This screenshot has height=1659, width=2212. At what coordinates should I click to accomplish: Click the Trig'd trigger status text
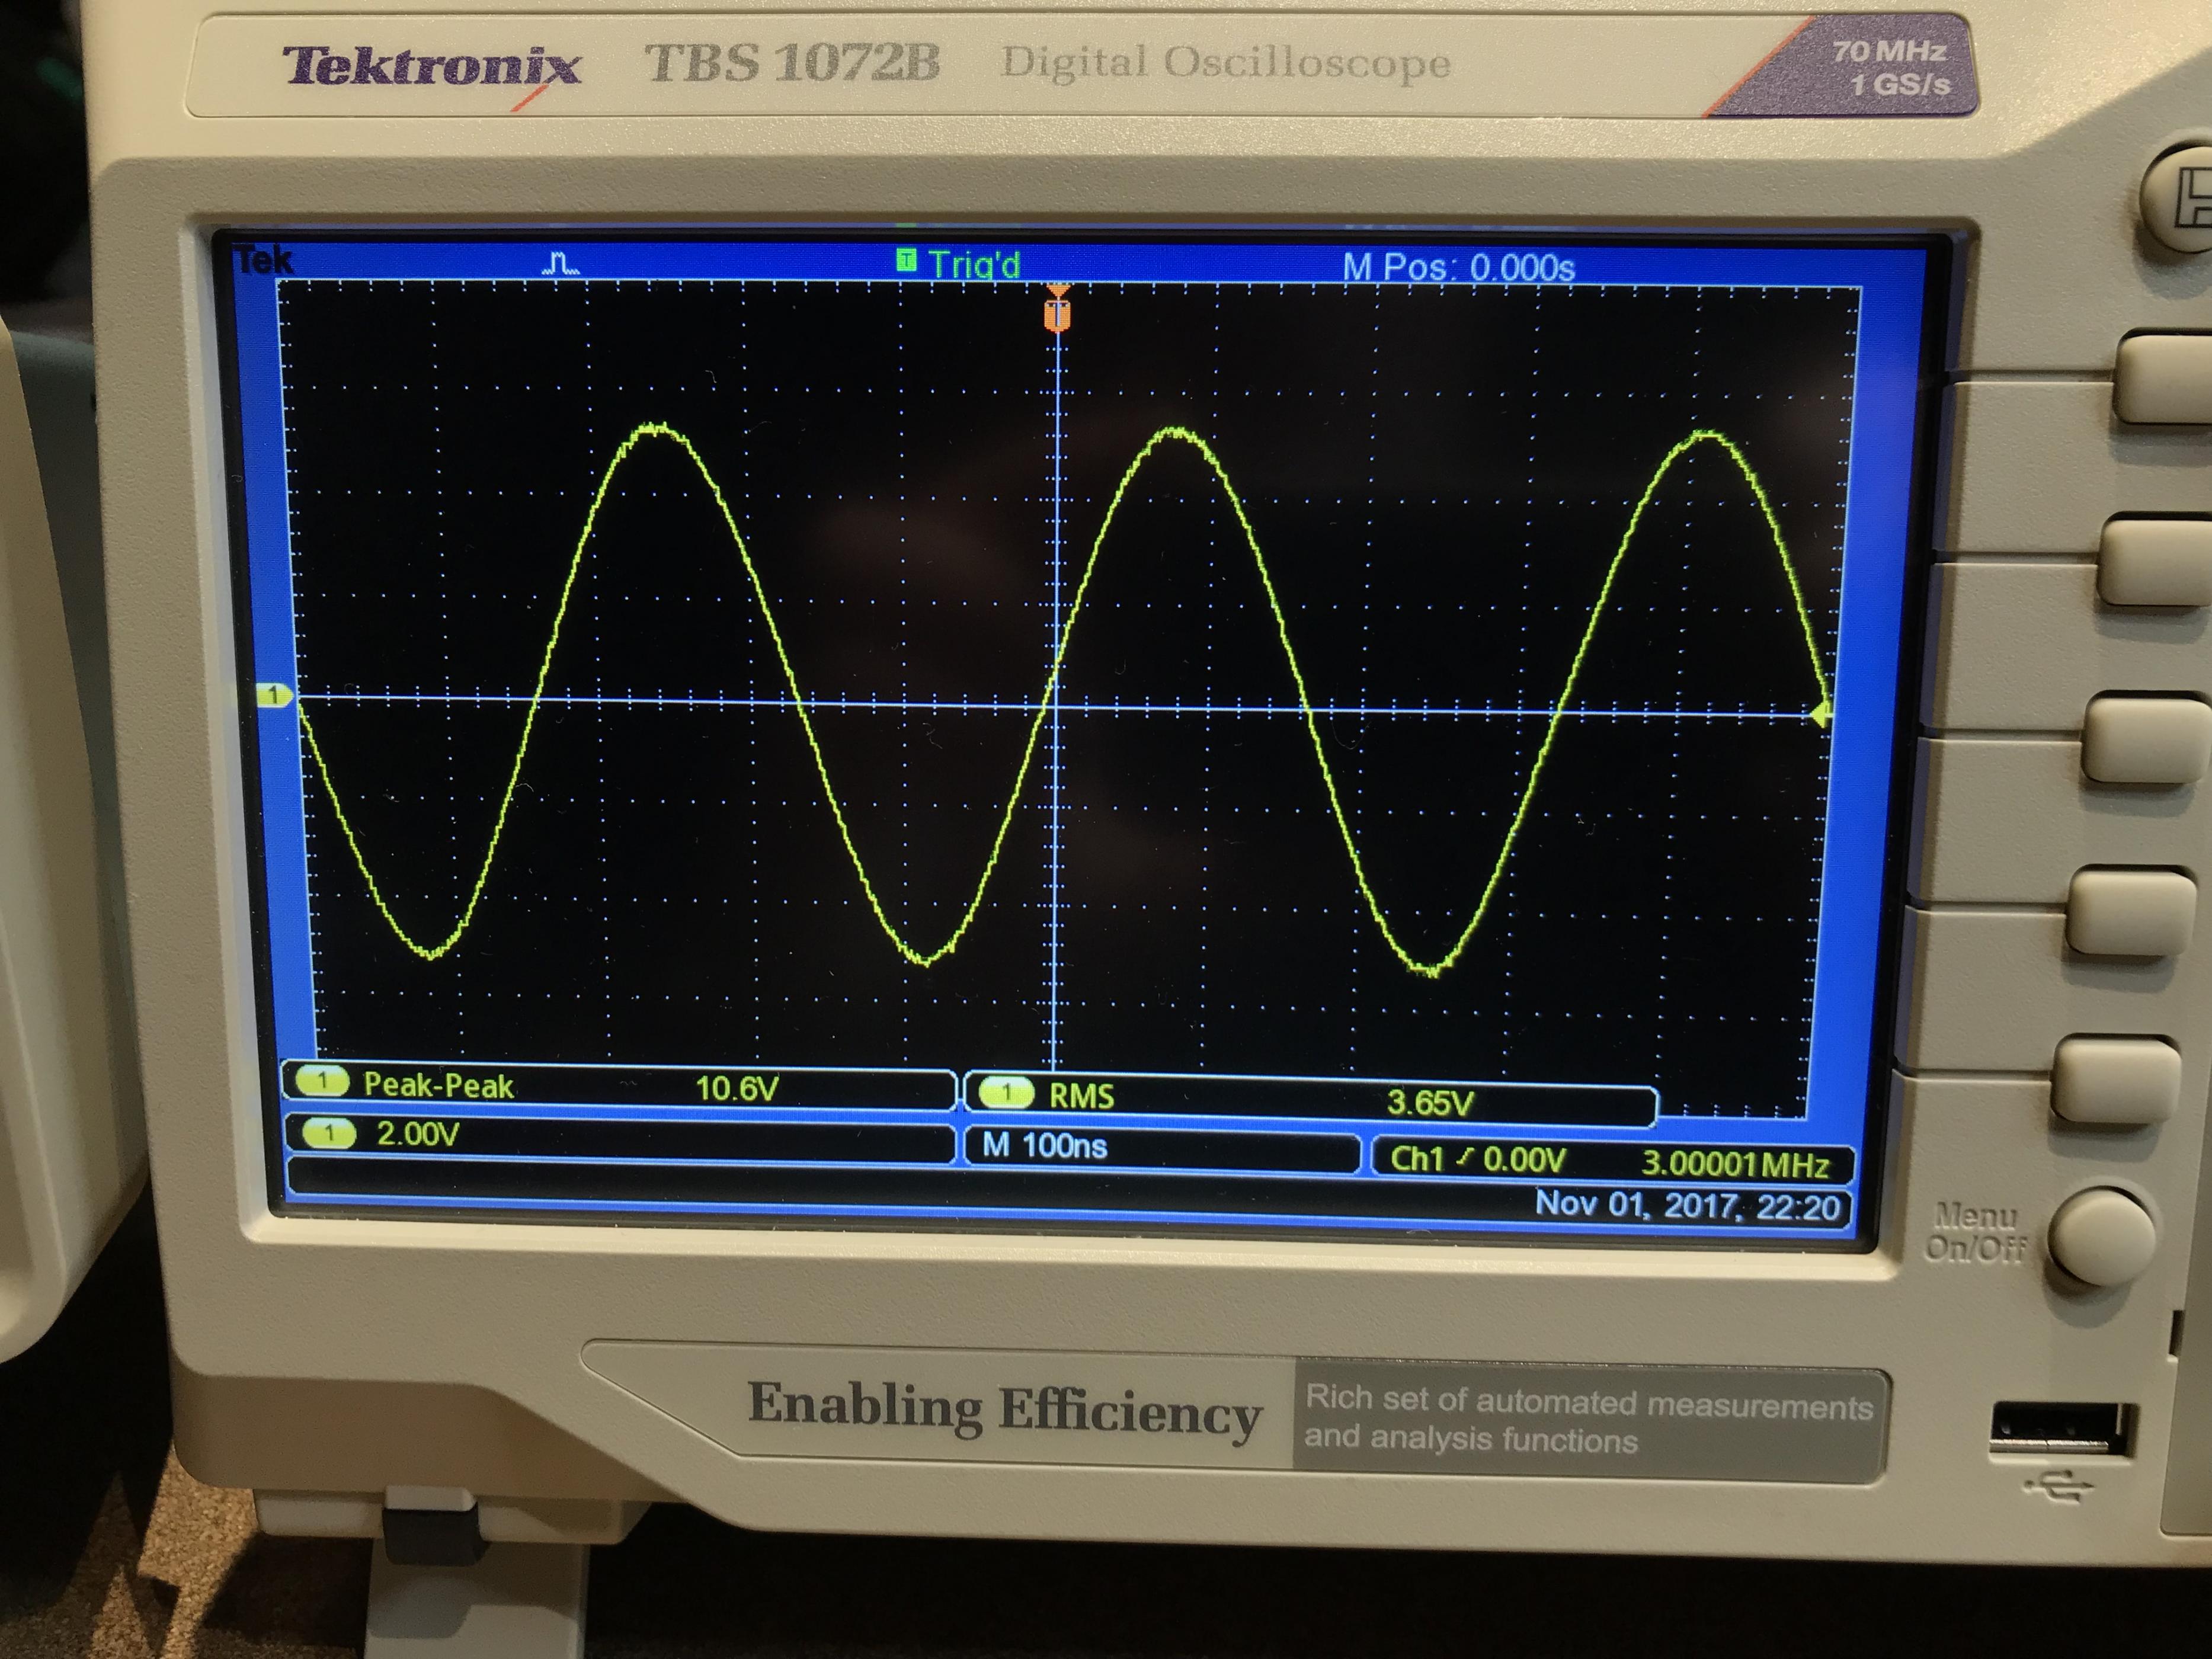click(x=974, y=265)
